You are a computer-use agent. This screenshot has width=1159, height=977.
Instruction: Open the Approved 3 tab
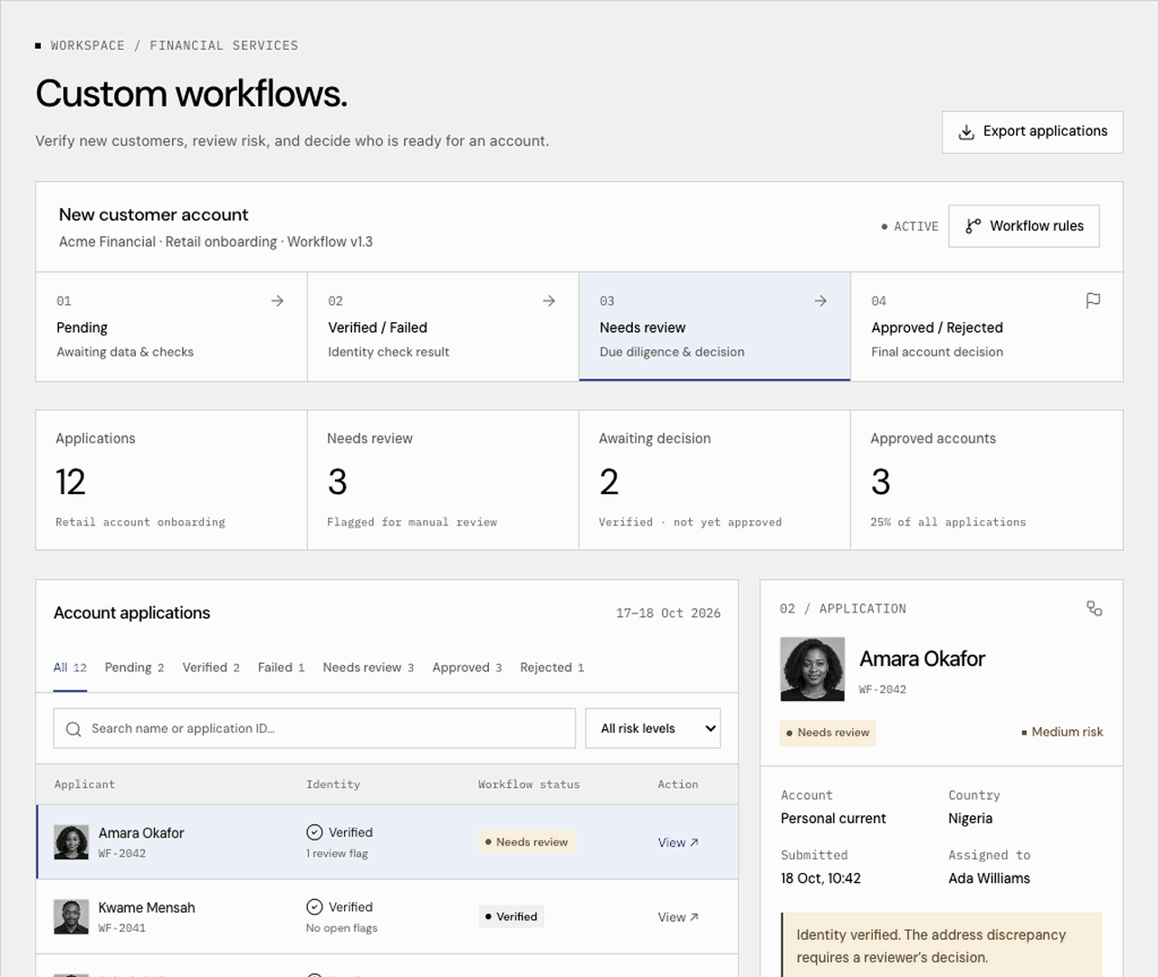(x=466, y=668)
